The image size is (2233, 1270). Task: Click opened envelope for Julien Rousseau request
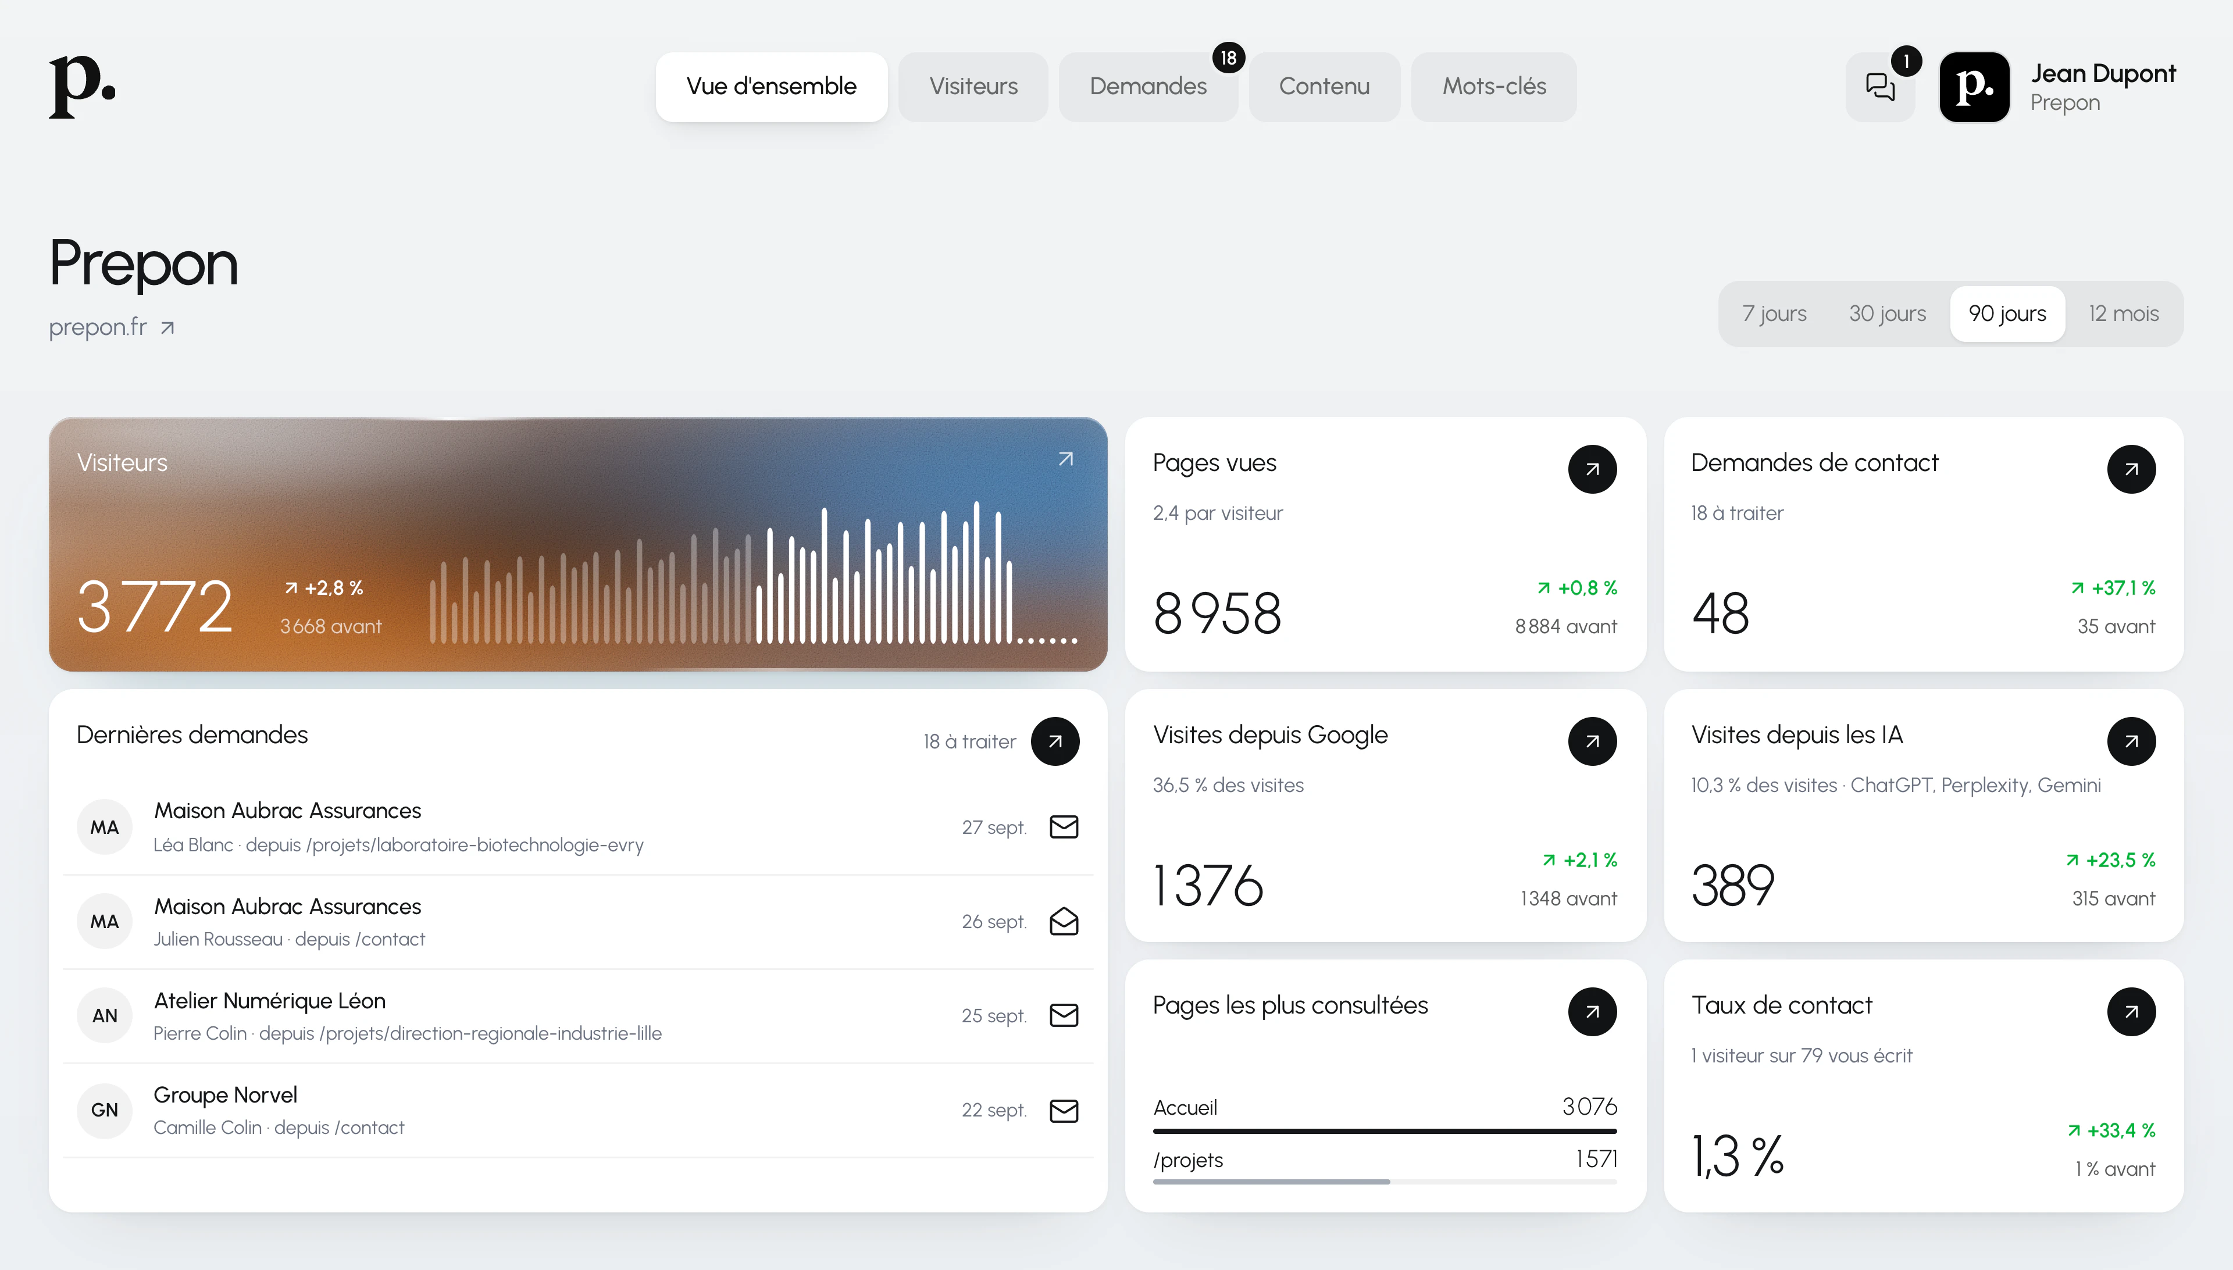pos(1063,921)
